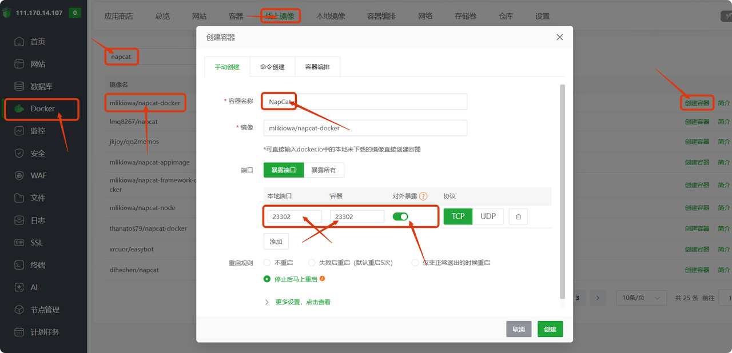The image size is (732, 353).
Task: Click the green 创建 button
Action: pyautogui.click(x=550, y=329)
